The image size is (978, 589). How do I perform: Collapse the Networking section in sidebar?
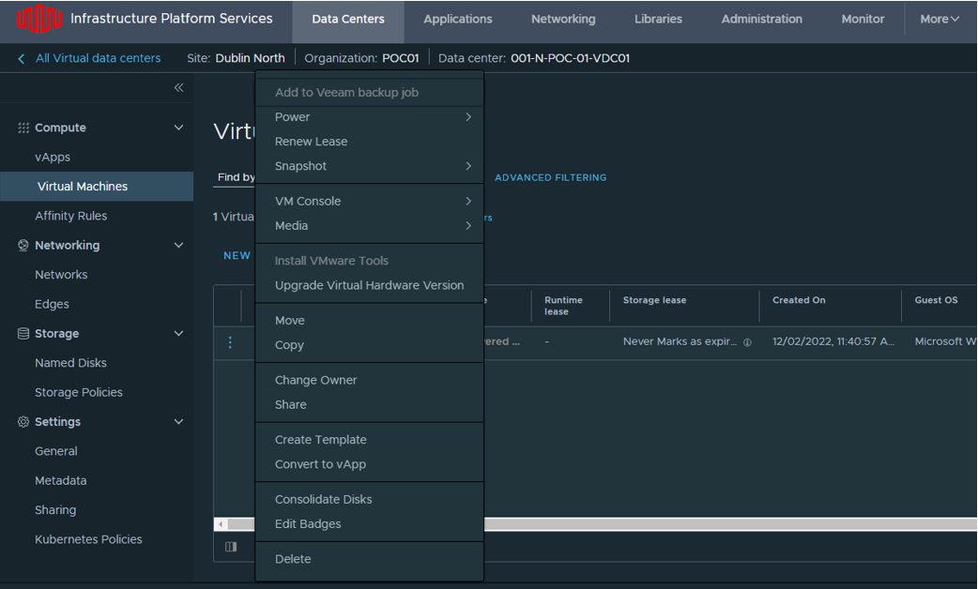178,246
